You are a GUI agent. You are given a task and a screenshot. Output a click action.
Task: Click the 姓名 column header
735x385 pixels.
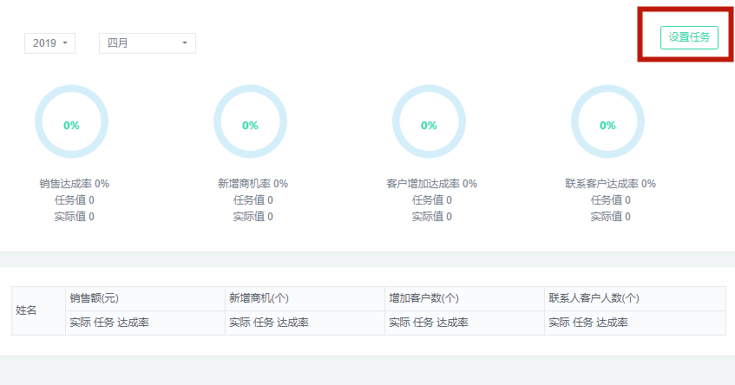coord(27,310)
